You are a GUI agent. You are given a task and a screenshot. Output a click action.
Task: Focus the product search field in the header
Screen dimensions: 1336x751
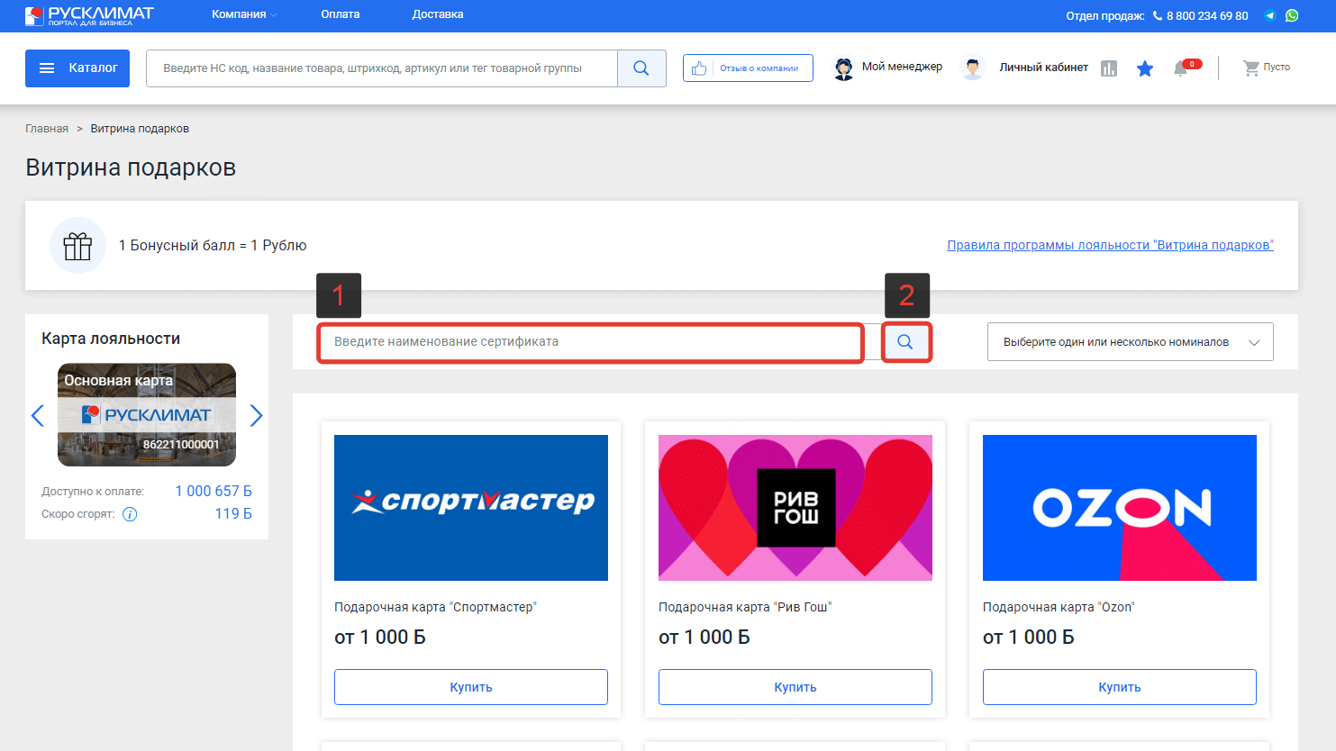(x=382, y=68)
